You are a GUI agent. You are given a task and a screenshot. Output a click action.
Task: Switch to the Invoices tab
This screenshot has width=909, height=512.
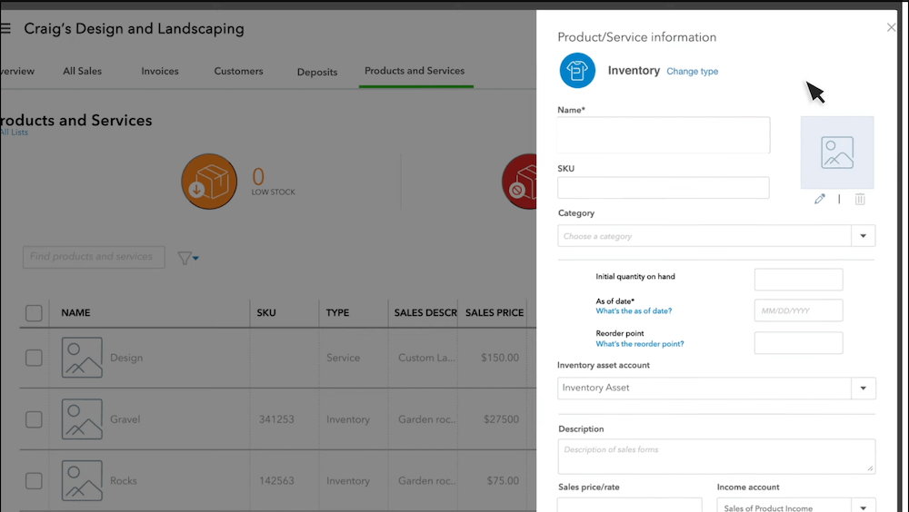(160, 71)
